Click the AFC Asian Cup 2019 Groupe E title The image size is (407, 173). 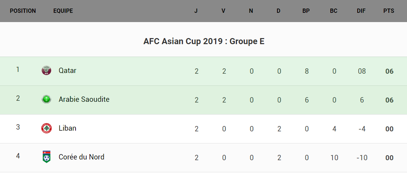(204, 41)
